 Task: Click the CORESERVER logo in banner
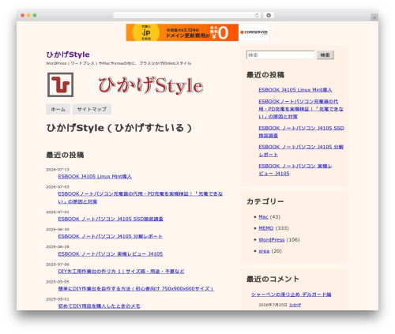pos(254,32)
